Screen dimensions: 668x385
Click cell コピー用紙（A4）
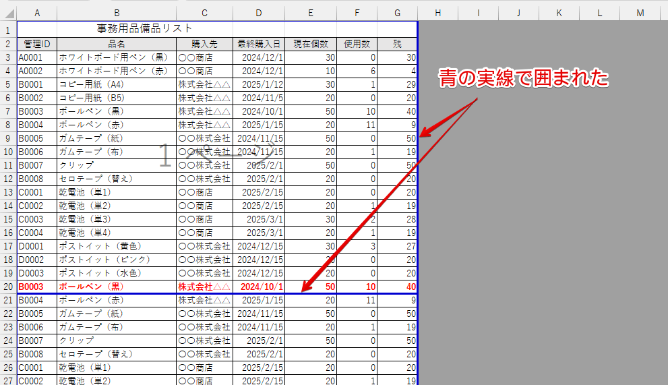point(117,84)
